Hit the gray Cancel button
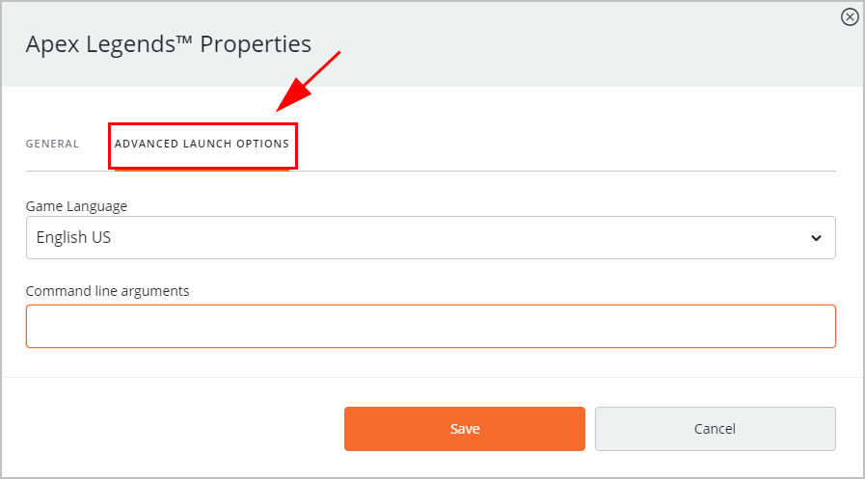The height and width of the screenshot is (479, 865). 715,429
